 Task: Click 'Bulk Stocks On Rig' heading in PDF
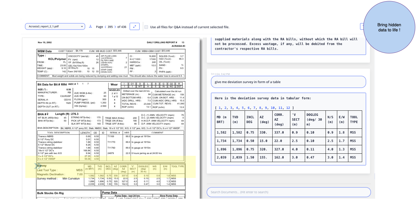point(50,193)
